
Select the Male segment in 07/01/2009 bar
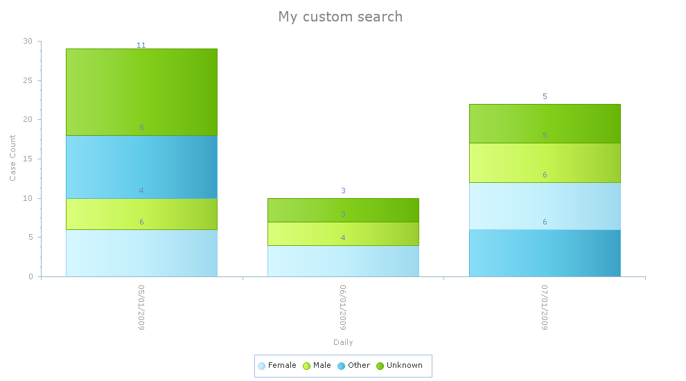point(545,163)
